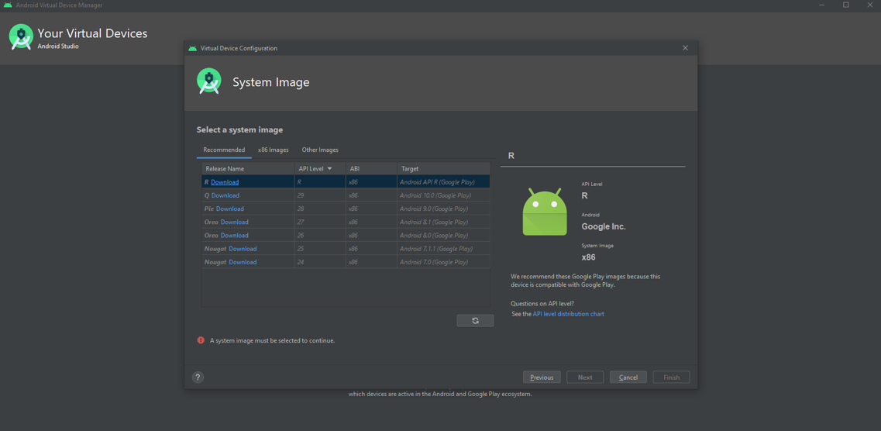Click Android icon in Virtual Device Configuration title bar
Viewport: 881px width, 431px height.
[x=193, y=48]
